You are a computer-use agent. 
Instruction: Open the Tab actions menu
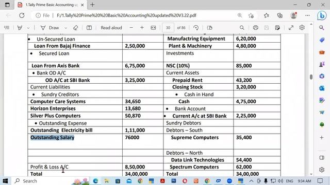click(x=7, y=5)
